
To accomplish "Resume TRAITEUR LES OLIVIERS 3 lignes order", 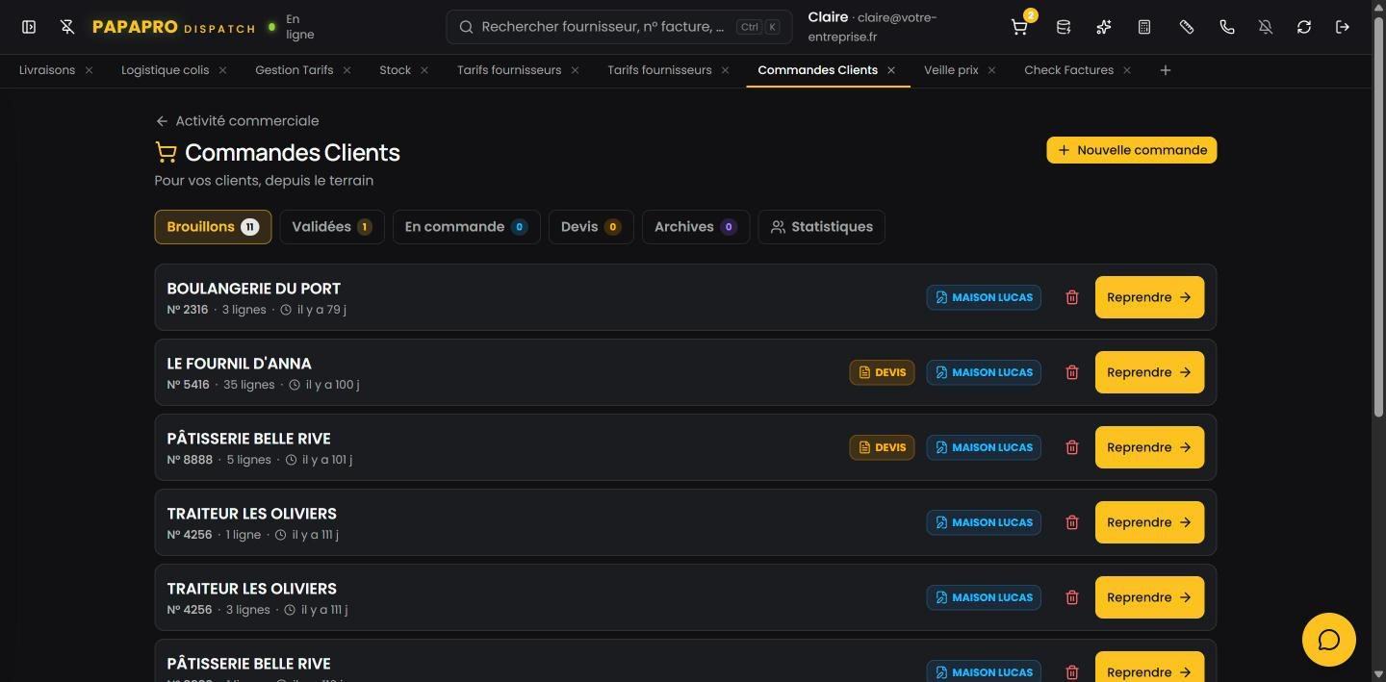I will pyautogui.click(x=1149, y=597).
